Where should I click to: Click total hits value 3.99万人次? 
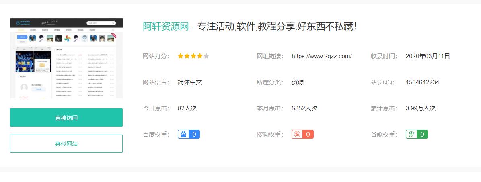tap(421, 108)
